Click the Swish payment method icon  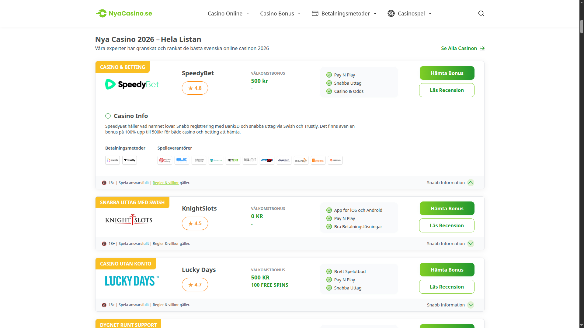tap(113, 160)
